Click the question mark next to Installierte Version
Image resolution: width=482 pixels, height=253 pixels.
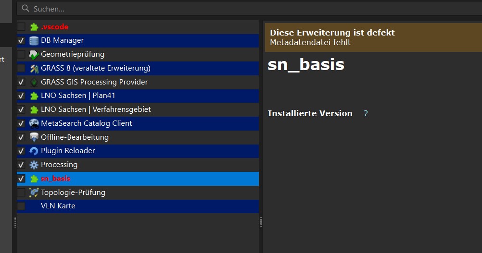point(366,114)
